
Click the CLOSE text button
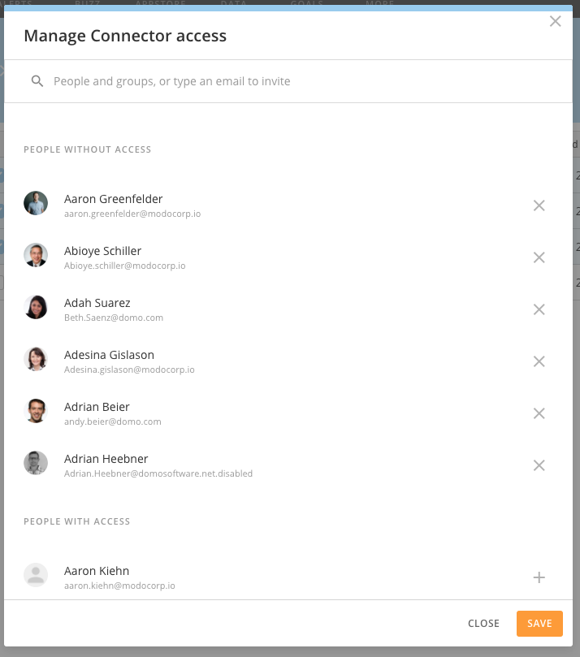[x=483, y=623]
